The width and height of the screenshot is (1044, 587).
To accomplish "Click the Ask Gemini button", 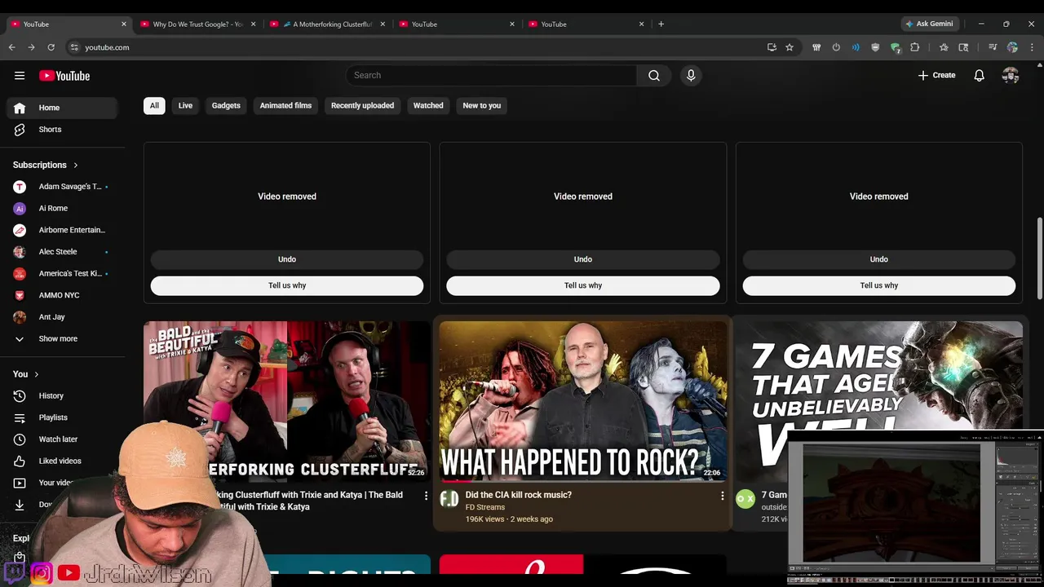I will [x=929, y=24].
